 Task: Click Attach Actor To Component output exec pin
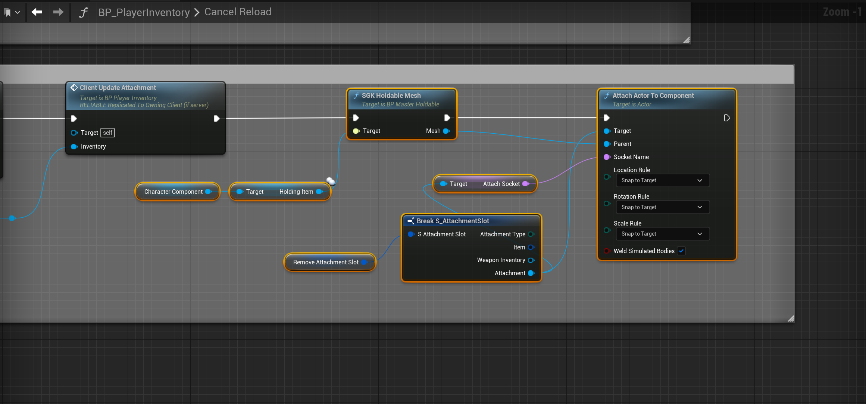tap(727, 118)
